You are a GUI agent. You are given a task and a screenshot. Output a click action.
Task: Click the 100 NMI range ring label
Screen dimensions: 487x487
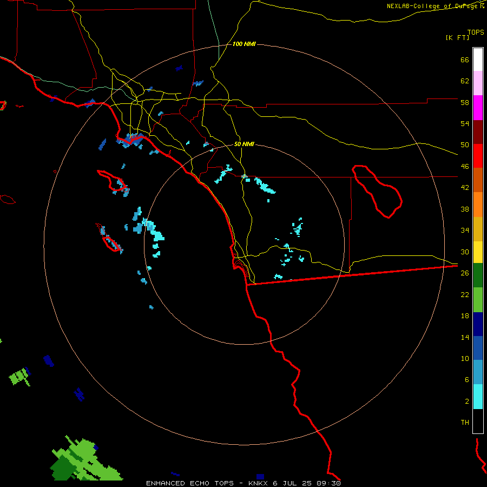point(244,44)
